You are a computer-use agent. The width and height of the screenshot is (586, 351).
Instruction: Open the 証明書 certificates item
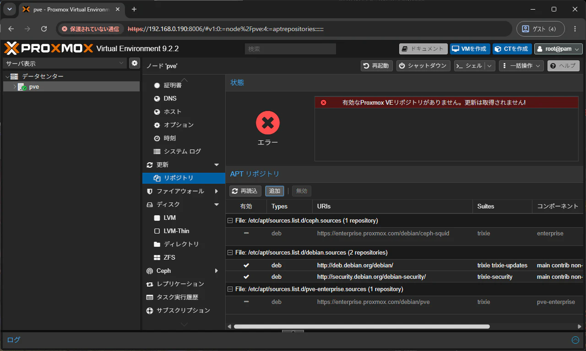(x=173, y=85)
